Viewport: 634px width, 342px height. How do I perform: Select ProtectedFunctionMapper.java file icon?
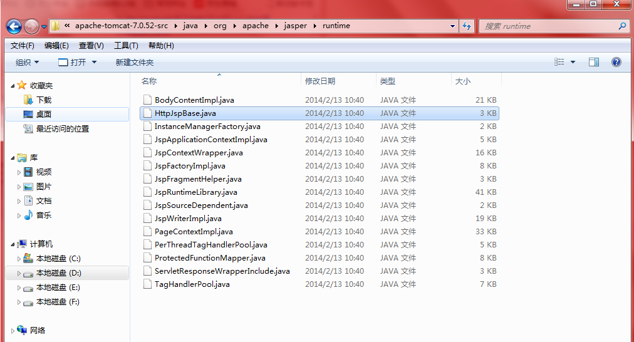pyautogui.click(x=148, y=257)
